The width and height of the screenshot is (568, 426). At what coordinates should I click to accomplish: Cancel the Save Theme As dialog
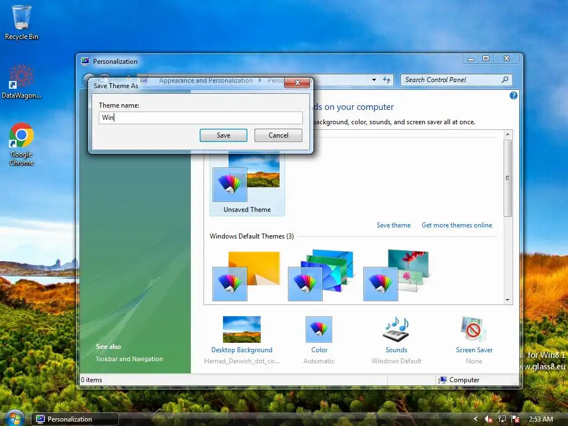coord(278,135)
